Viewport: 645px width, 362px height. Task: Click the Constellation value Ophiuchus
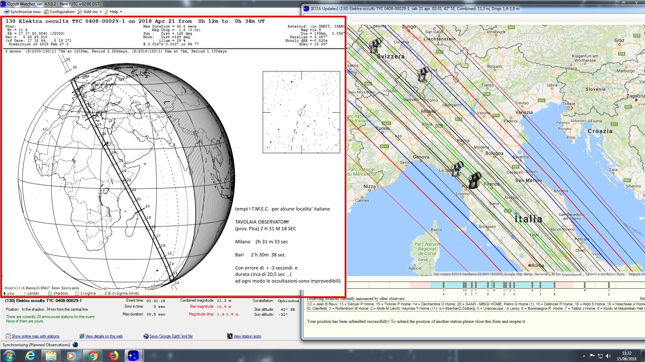288,301
